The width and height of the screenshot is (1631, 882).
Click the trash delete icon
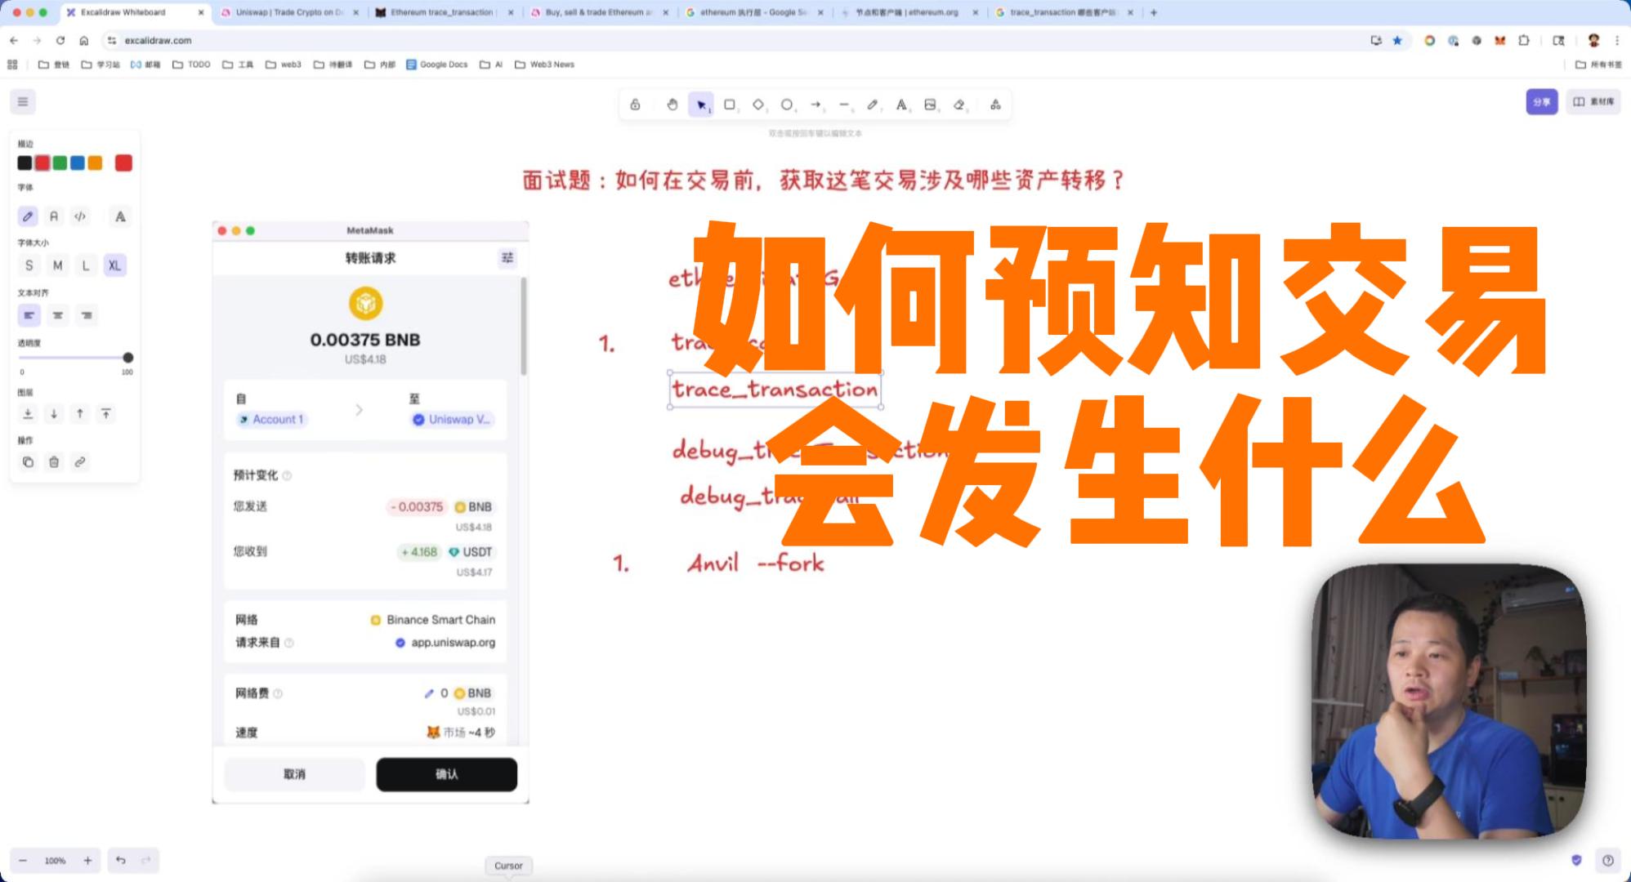pos(54,462)
